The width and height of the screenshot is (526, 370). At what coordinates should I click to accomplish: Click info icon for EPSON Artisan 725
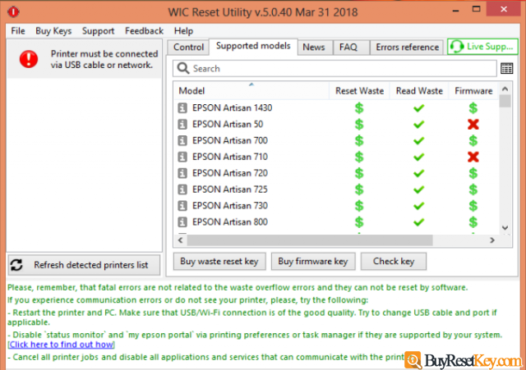click(182, 190)
